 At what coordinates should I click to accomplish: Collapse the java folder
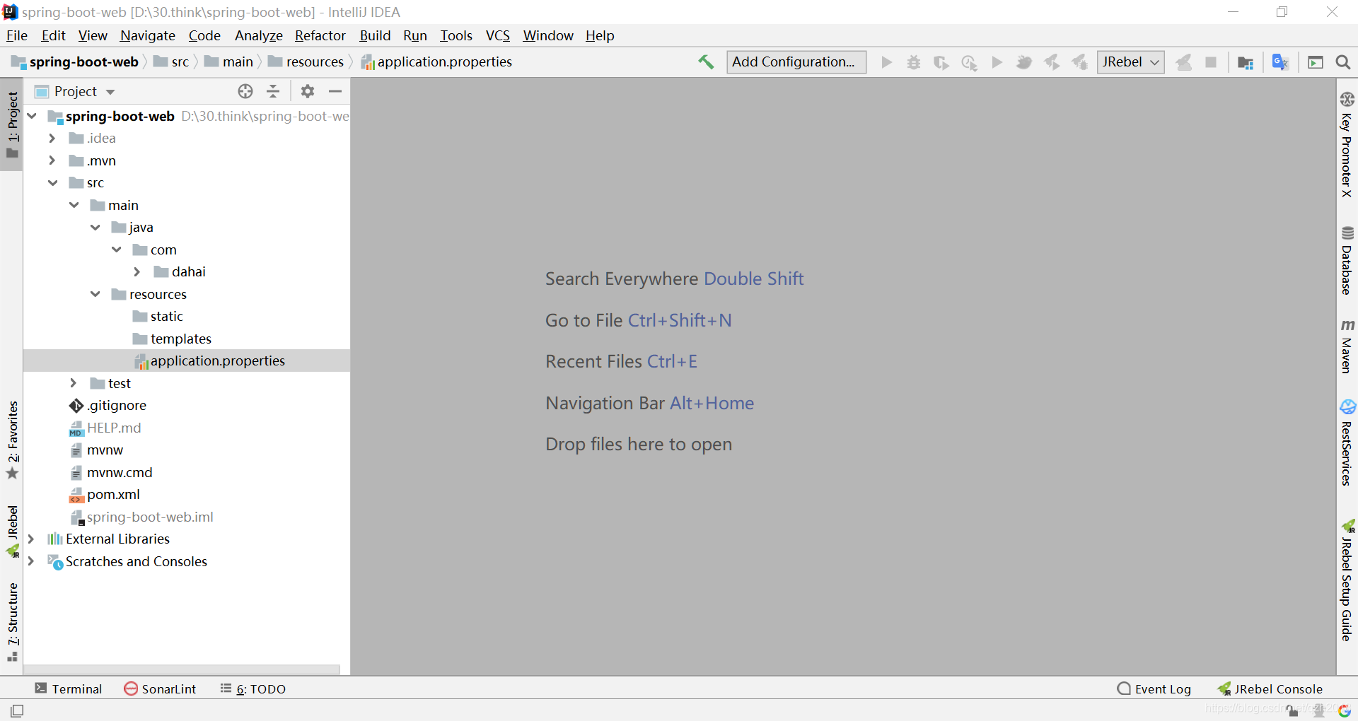tap(95, 227)
